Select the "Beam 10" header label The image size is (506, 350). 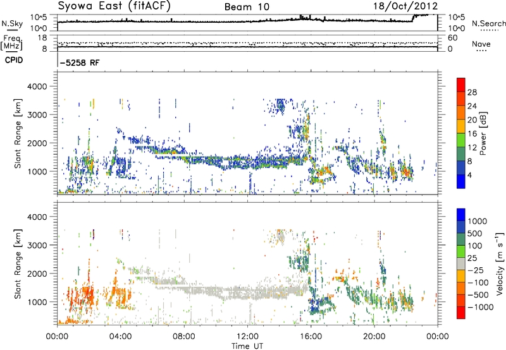[x=247, y=7]
